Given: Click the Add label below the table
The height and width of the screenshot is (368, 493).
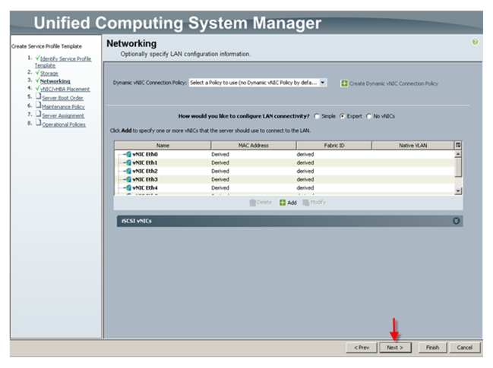Looking at the screenshot, I should click(x=292, y=203).
